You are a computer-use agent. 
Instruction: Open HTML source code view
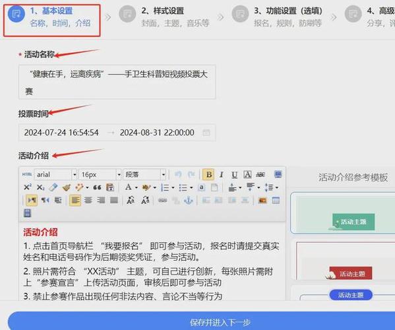27,174
